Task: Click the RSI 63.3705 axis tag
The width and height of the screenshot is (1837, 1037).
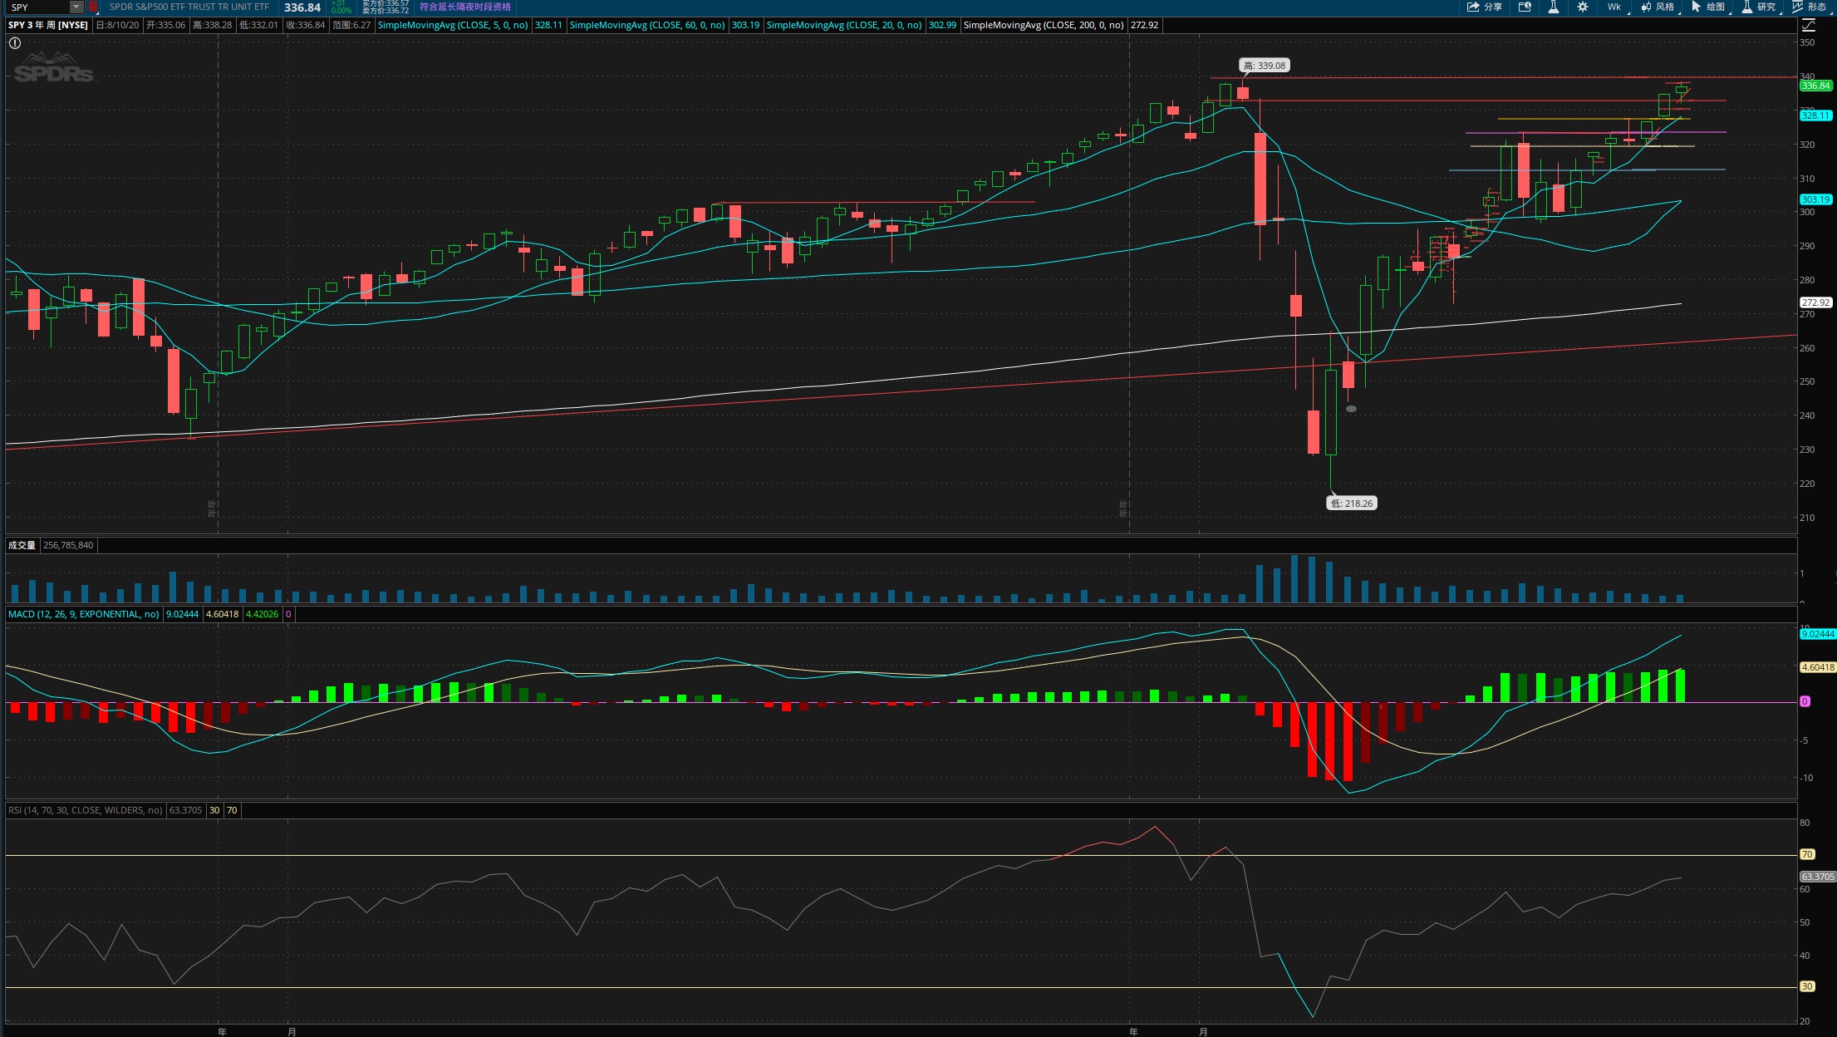Action: [1817, 877]
